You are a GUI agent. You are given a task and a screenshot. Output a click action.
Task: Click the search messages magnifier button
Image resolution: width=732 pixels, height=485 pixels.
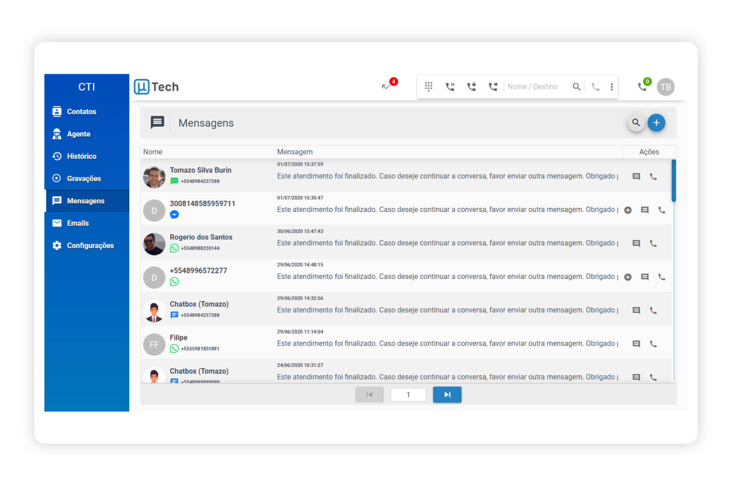click(x=636, y=123)
